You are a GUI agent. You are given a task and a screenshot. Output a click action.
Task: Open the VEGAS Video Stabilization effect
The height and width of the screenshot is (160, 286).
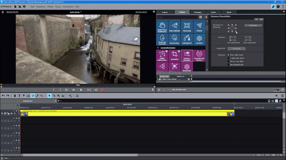pos(162,27)
